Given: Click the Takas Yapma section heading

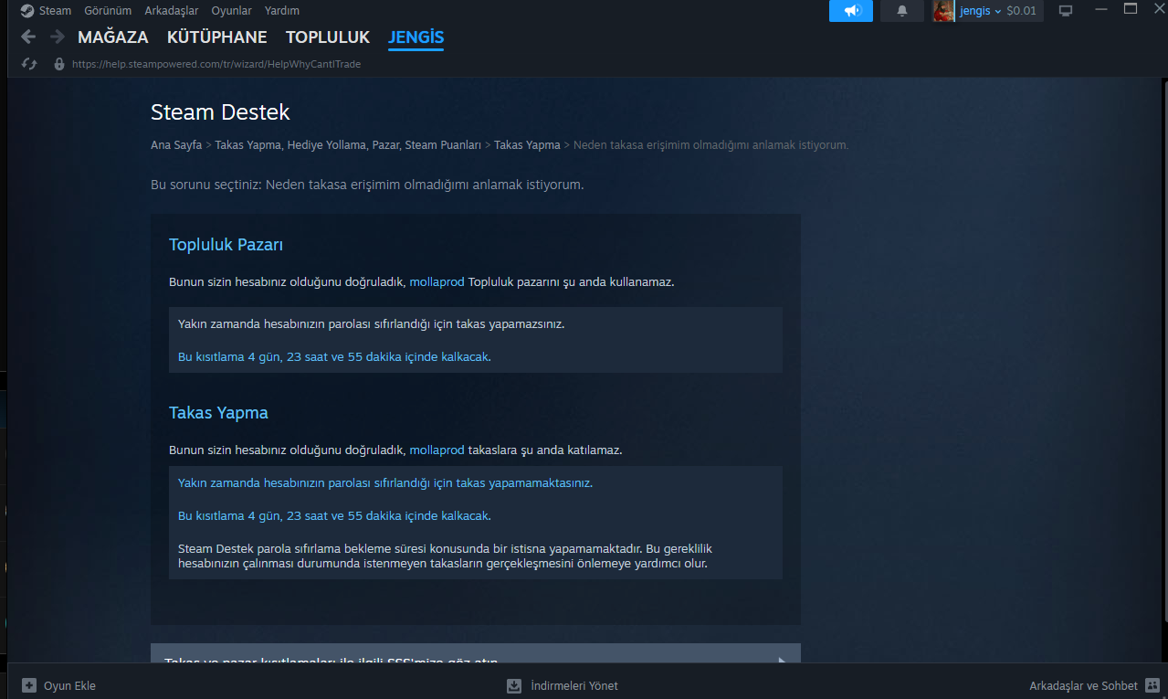Looking at the screenshot, I should pos(218,412).
